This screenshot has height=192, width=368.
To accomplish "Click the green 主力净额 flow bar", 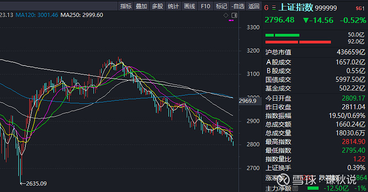I will coord(313,188).
